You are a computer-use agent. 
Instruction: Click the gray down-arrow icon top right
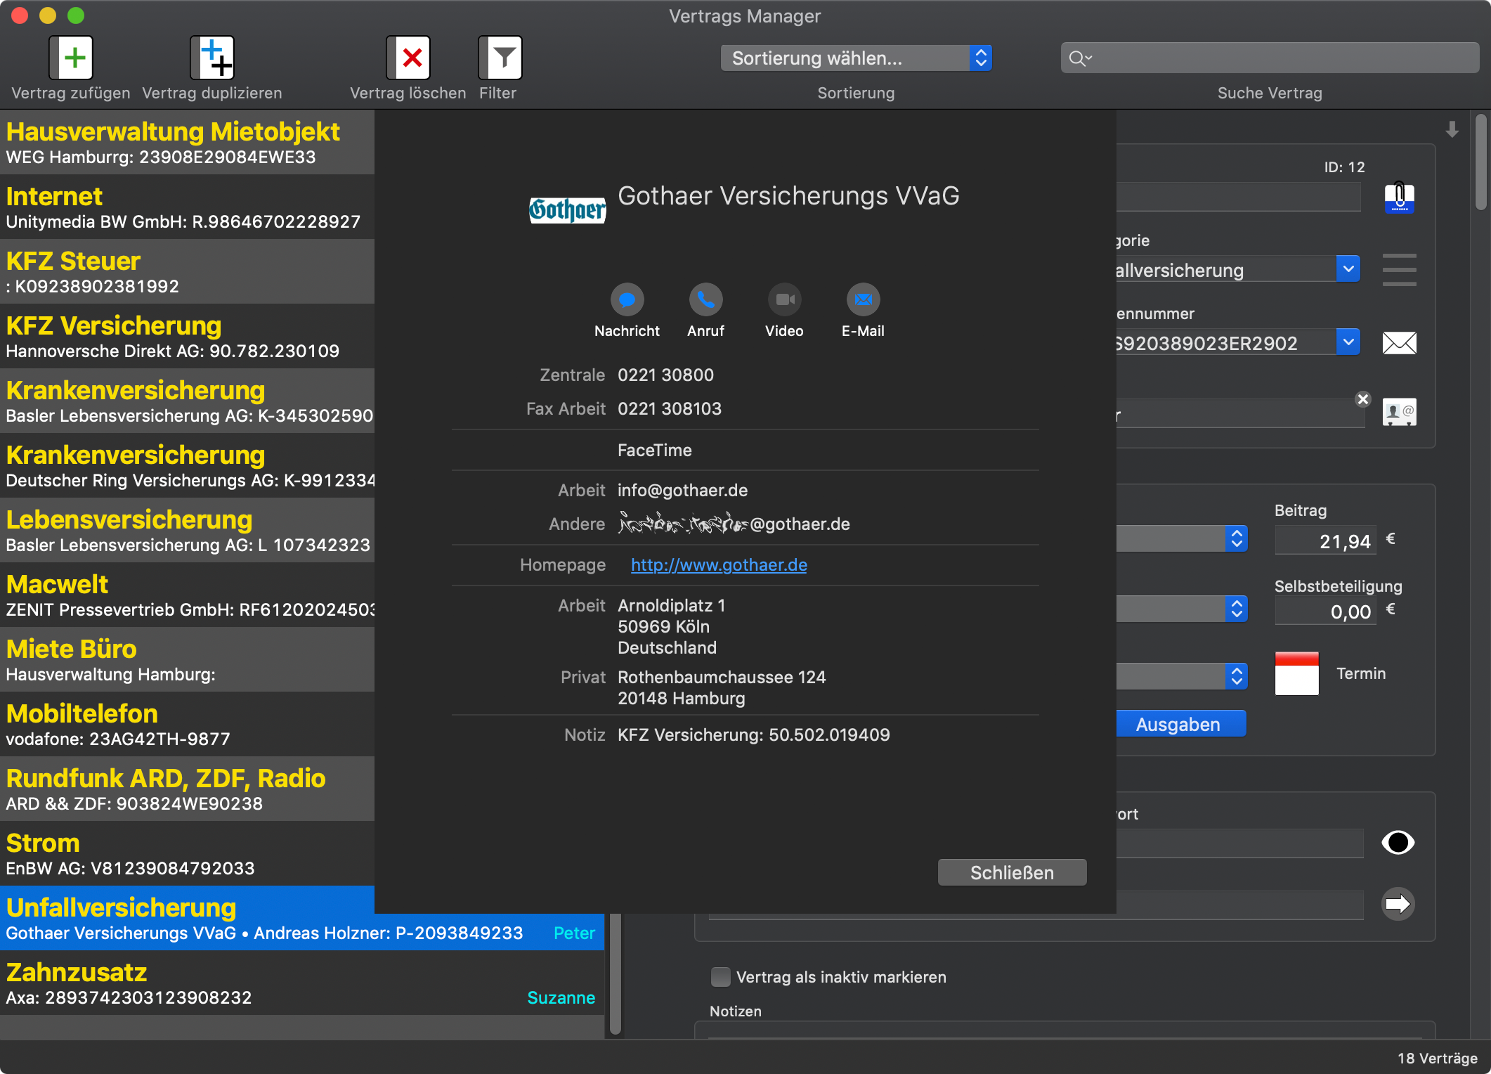point(1452,129)
